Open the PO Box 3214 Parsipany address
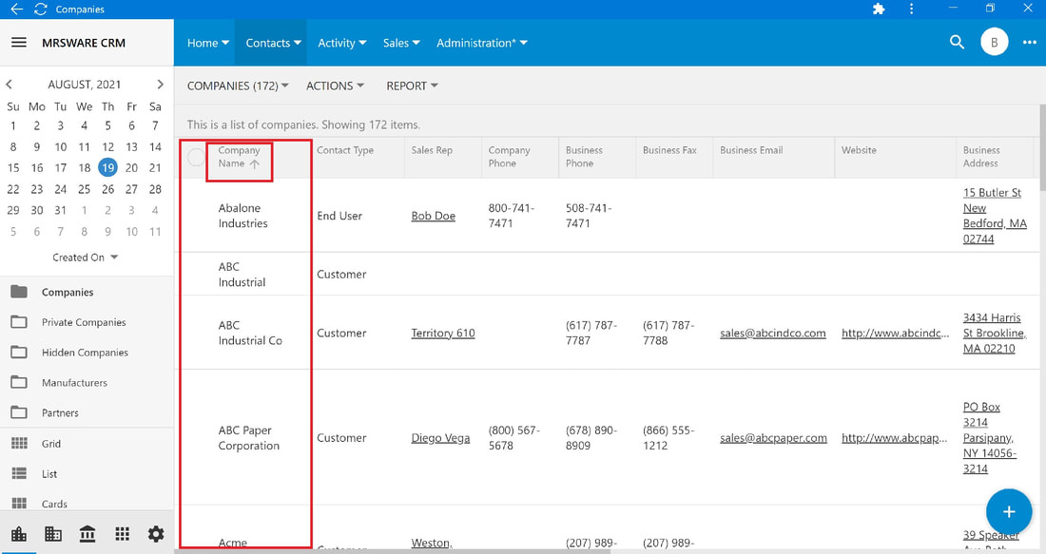Viewport: 1046px width, 554px height. click(990, 437)
